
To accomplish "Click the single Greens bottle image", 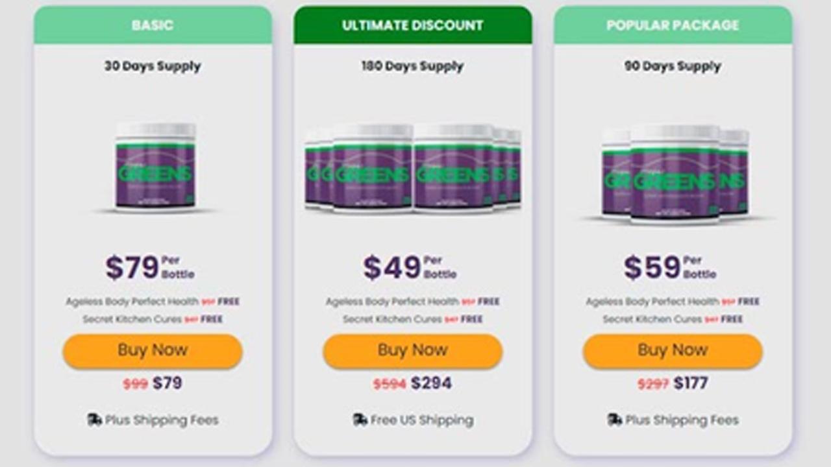I will click(x=156, y=167).
